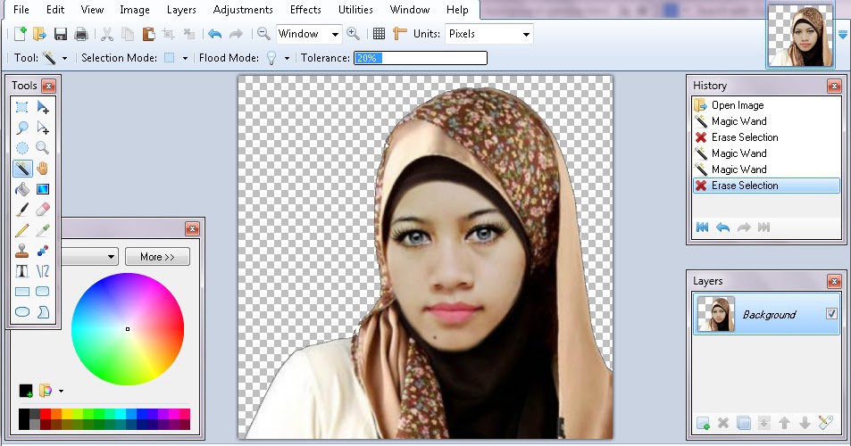
Task: Select the Move Selection tool
Action: click(x=42, y=128)
